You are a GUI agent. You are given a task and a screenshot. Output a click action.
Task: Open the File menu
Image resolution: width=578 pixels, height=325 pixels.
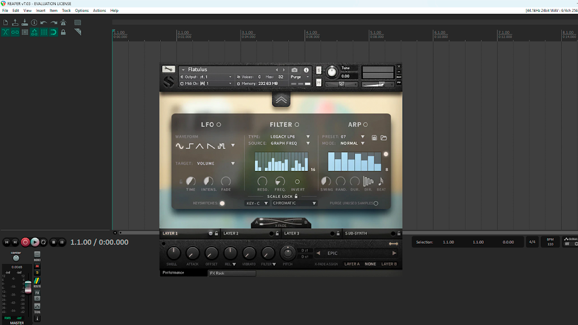pos(5,10)
